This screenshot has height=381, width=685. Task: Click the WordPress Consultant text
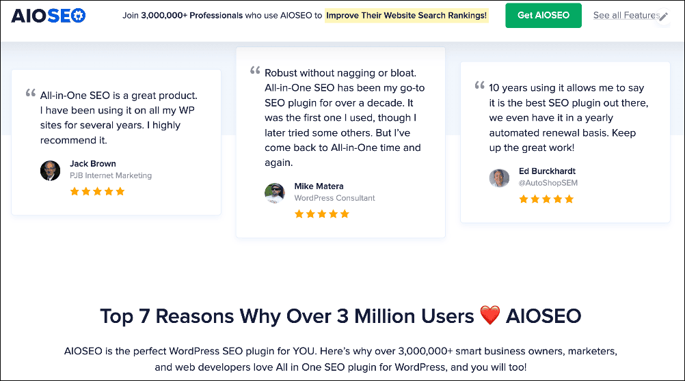[334, 198]
